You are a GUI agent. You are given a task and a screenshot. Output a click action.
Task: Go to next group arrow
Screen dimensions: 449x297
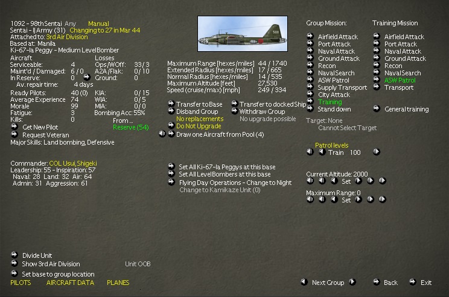point(352,282)
